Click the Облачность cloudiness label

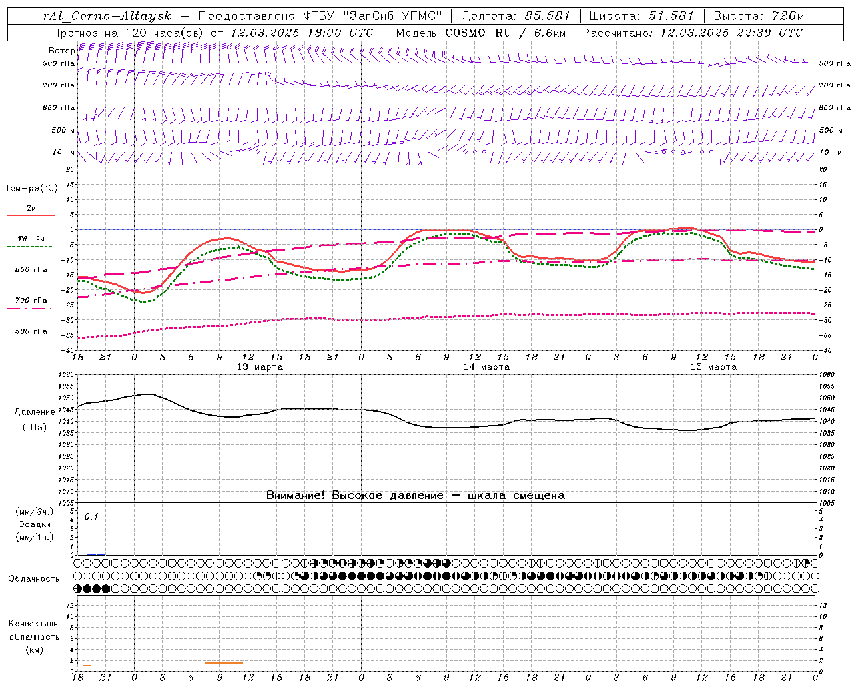34,579
